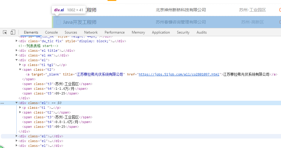Viewport: 281px width, 148px height.
Task: Select the span t4 0.8-1.6万/月 line
Action: click(x=57, y=122)
